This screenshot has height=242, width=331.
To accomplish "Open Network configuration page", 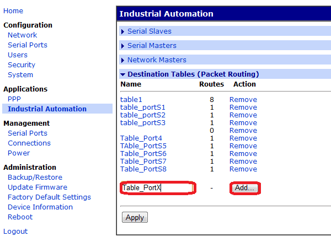I will point(22,35).
